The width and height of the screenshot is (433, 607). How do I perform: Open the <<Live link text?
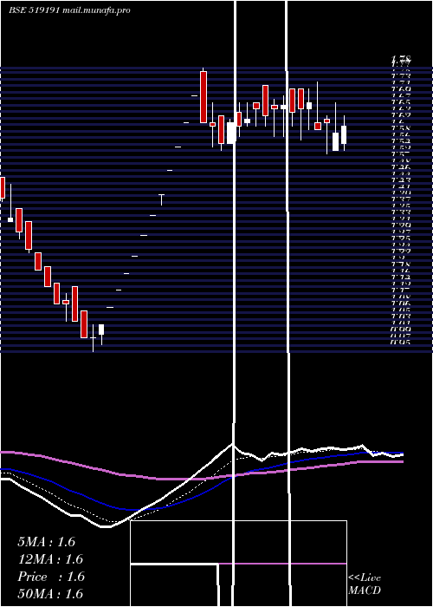pos(365,578)
